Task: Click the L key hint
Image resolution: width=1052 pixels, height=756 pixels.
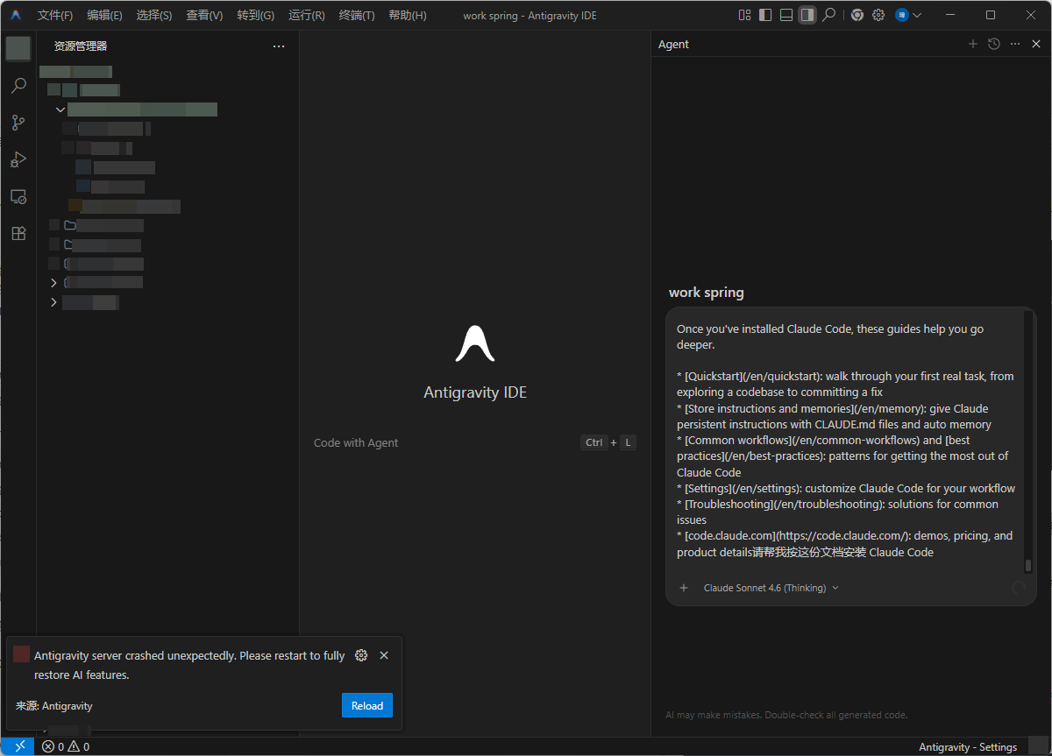Action: (x=628, y=442)
